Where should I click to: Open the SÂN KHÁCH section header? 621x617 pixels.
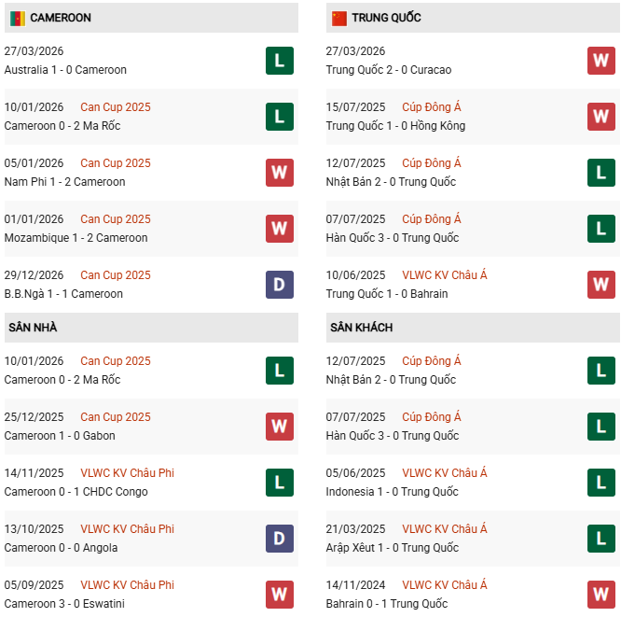(361, 328)
